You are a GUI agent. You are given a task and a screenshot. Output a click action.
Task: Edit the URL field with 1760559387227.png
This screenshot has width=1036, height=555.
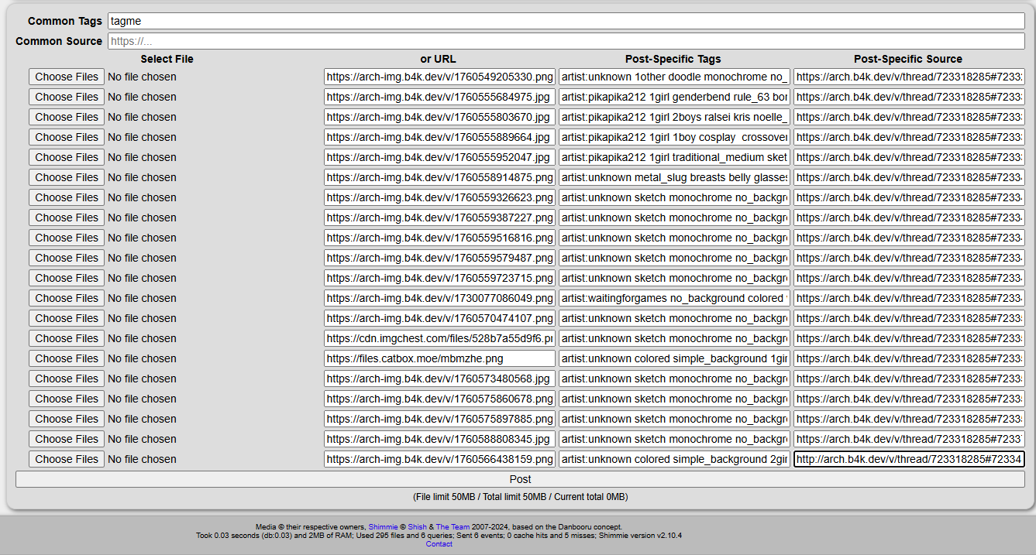click(439, 218)
